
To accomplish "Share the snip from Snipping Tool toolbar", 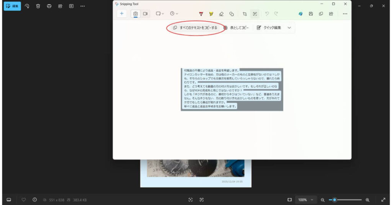I will click(x=331, y=14).
